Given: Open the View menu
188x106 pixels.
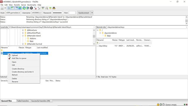Looking at the screenshot, I should tap(11, 5).
